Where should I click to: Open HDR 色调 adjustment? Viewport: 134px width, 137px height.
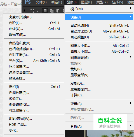(x=34, y=125)
